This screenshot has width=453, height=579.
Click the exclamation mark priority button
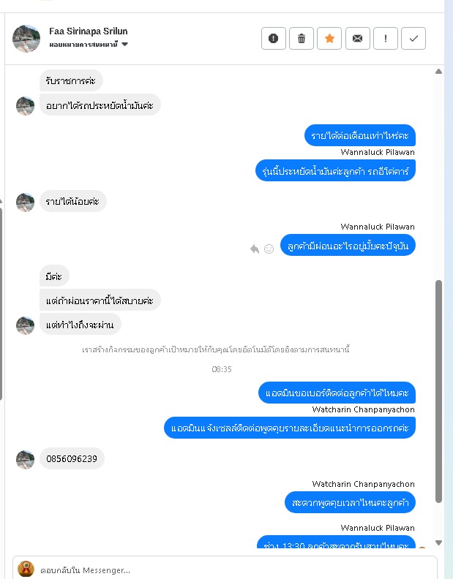pyautogui.click(x=386, y=39)
